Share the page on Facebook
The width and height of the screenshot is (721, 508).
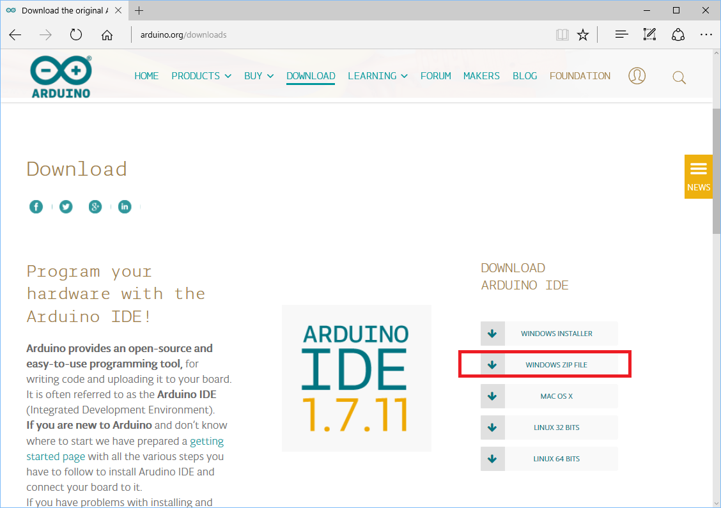(36, 206)
